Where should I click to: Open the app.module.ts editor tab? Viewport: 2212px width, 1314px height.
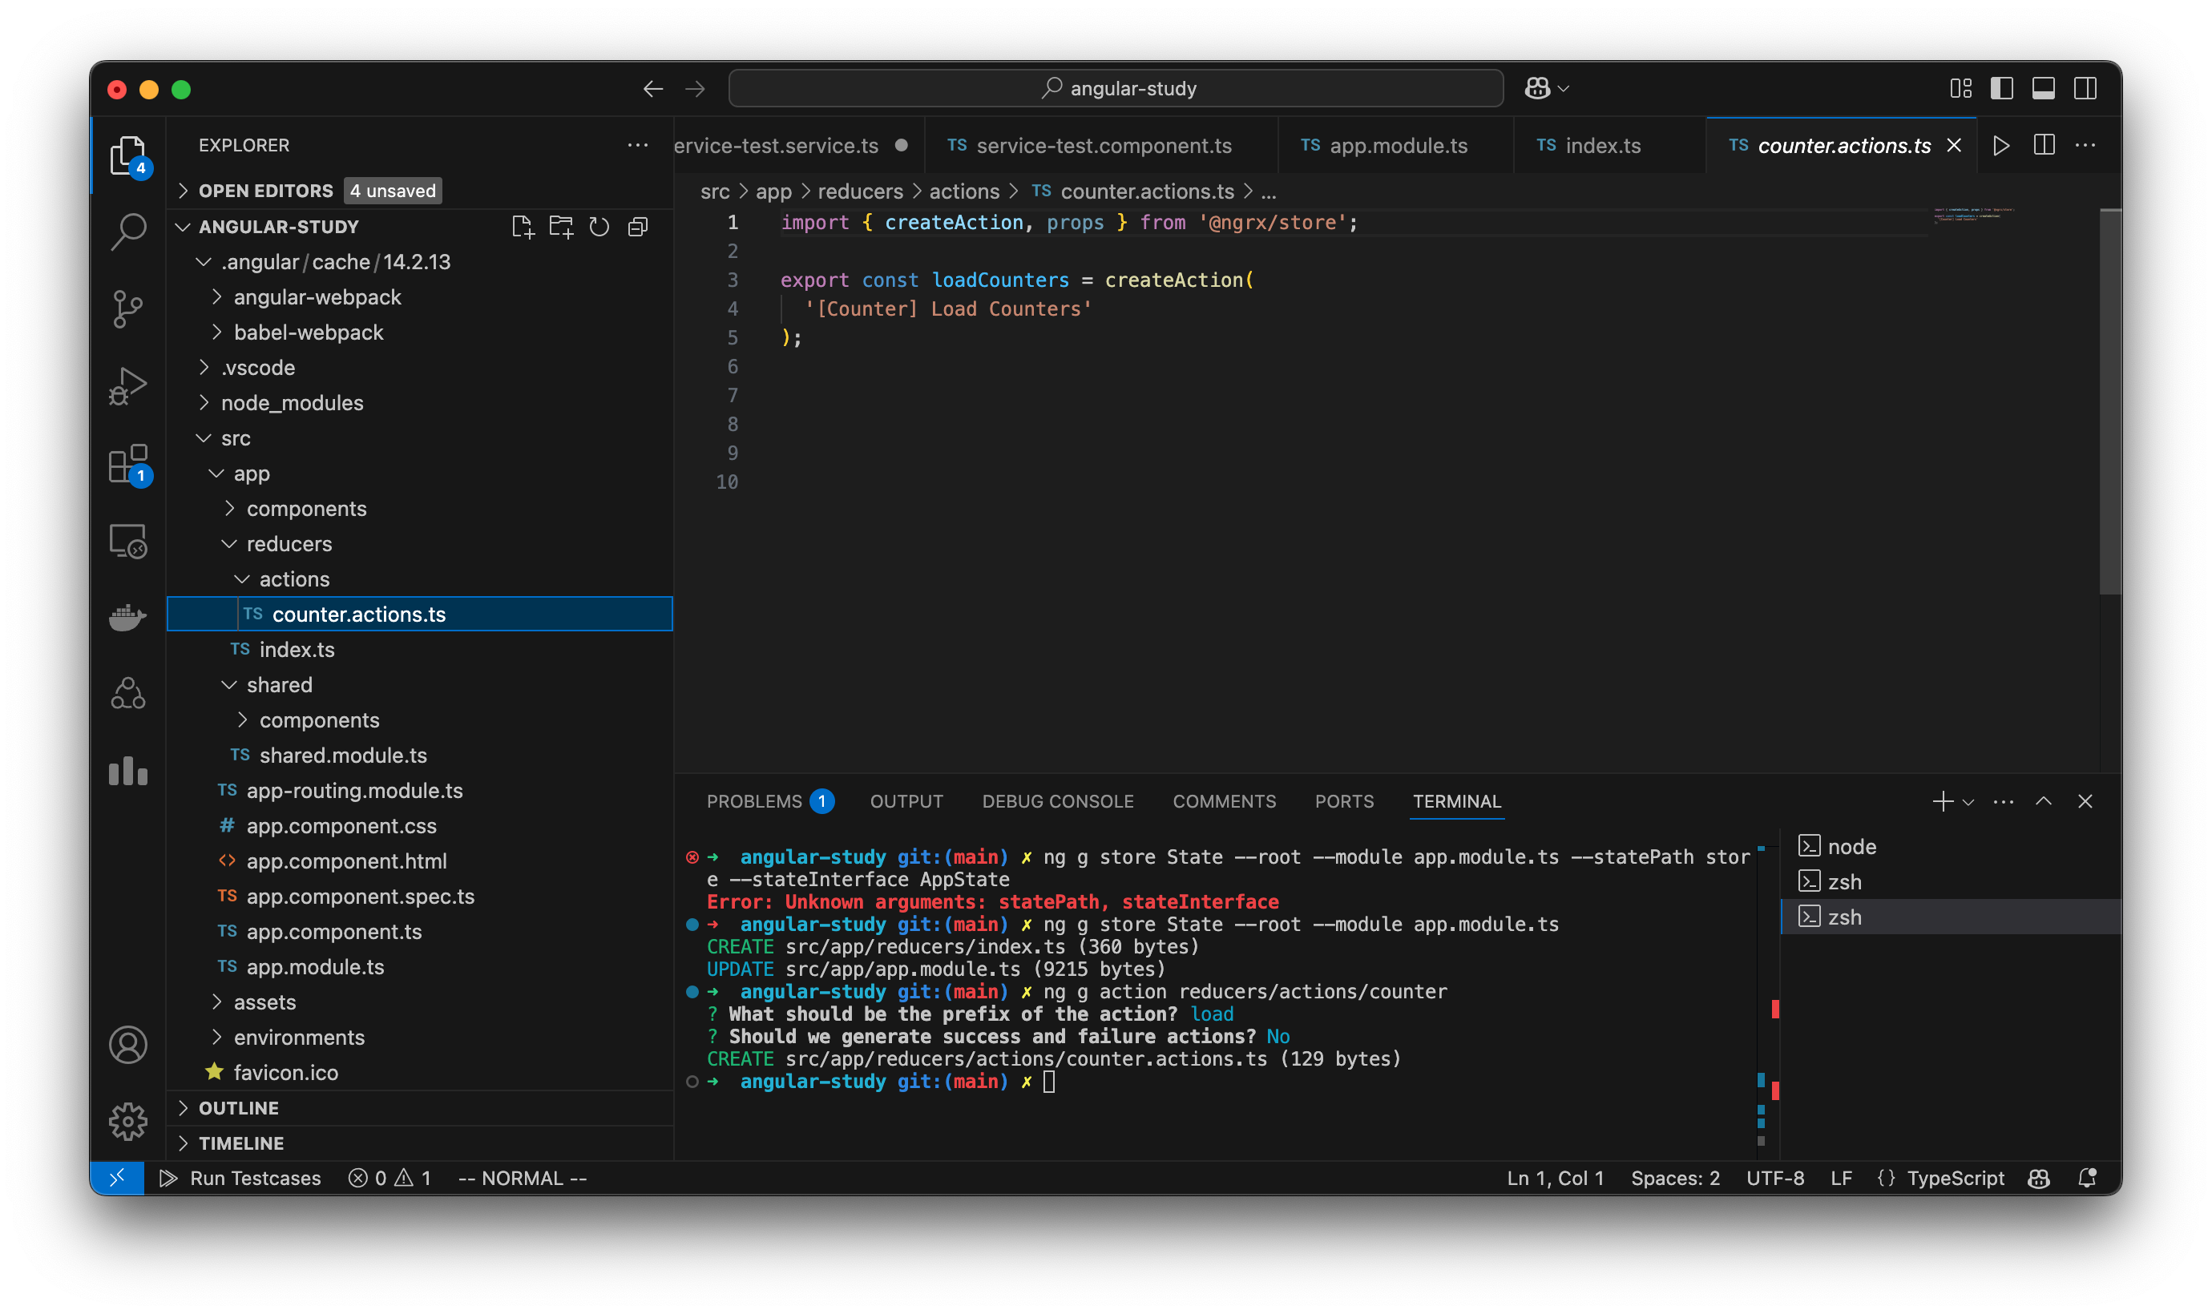coord(1398,145)
